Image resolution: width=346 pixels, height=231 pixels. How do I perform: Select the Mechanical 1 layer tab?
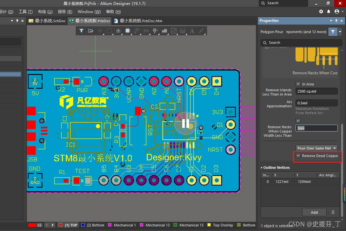pyautogui.click(x=122, y=225)
